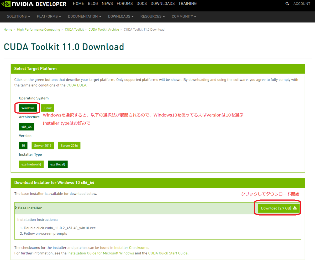Choose Windows version 10

[23, 146]
